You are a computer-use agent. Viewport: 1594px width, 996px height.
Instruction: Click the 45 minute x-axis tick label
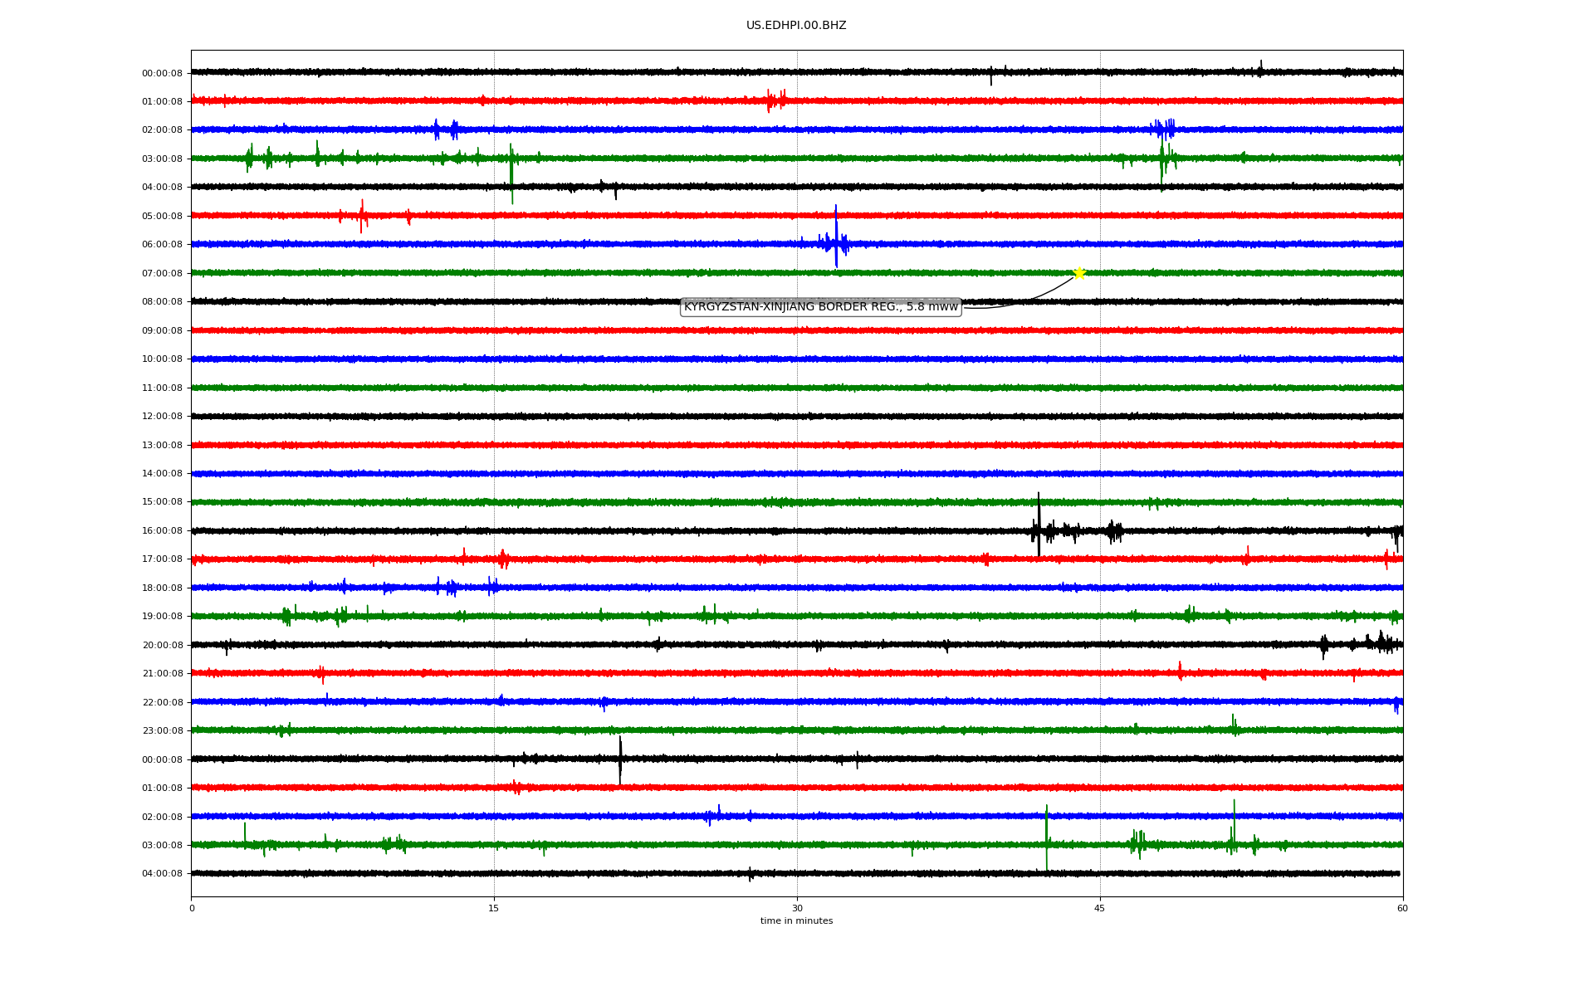tap(1099, 909)
